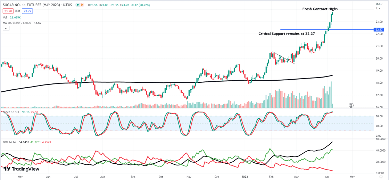Open chart settings gear icon
The width and height of the screenshot is (389, 180).
tap(381, 177)
